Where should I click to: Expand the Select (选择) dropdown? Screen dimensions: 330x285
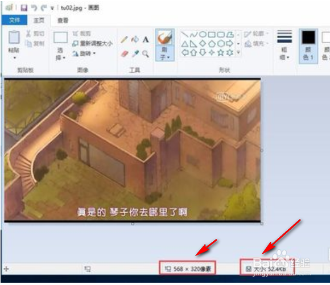[x=60, y=54]
